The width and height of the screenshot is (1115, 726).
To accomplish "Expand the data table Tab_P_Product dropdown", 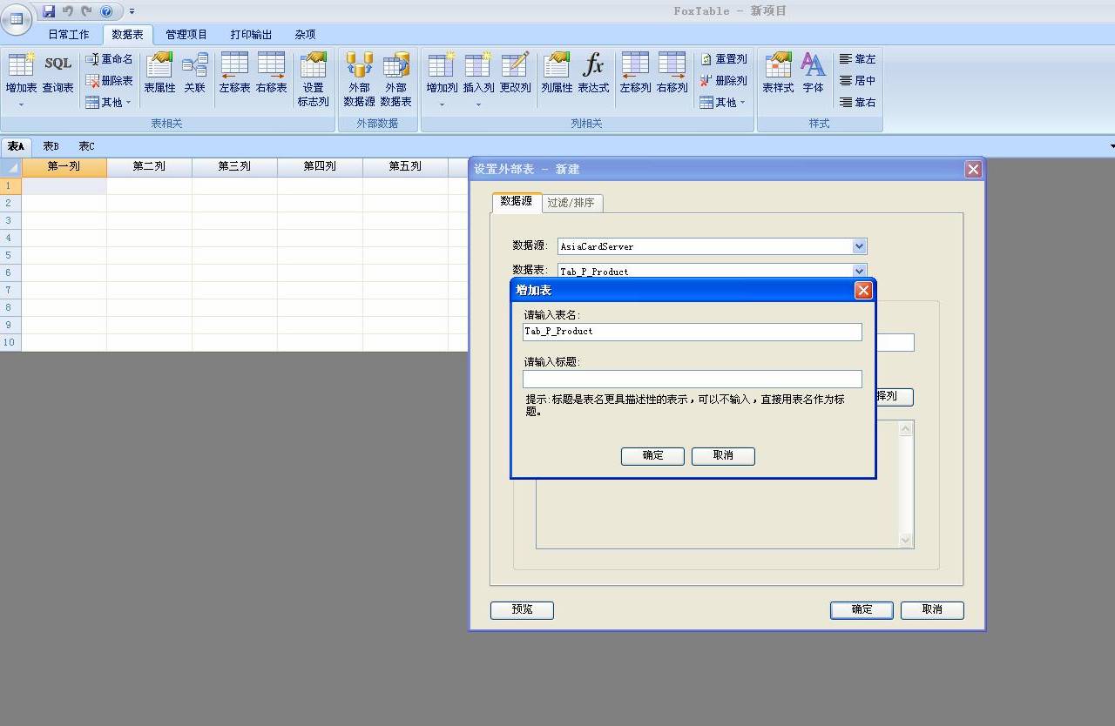I will [859, 271].
